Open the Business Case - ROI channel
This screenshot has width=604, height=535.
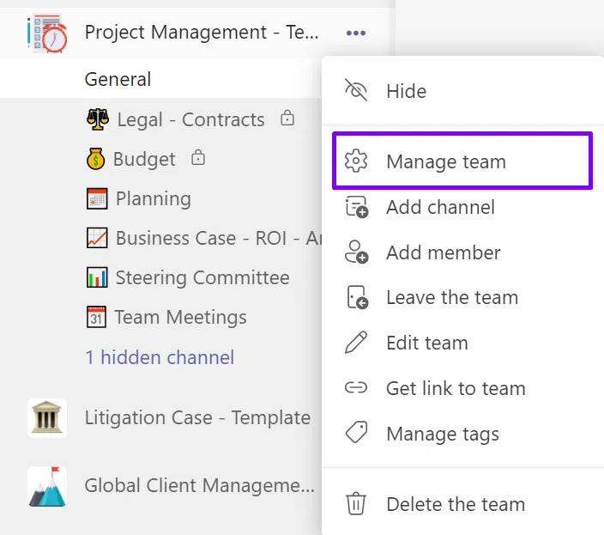pyautogui.click(x=219, y=238)
